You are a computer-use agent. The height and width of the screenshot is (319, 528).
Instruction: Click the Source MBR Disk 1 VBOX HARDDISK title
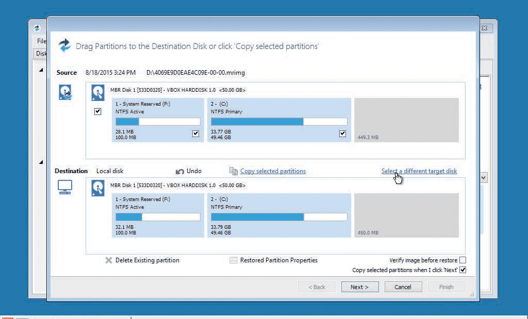point(178,90)
